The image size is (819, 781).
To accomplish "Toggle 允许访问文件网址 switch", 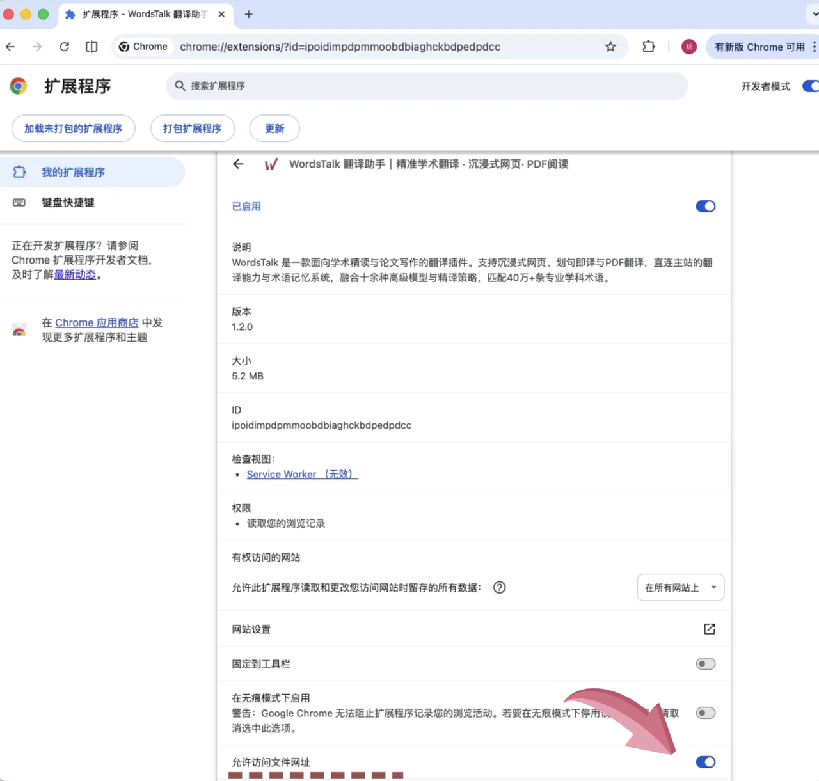I will coord(706,762).
